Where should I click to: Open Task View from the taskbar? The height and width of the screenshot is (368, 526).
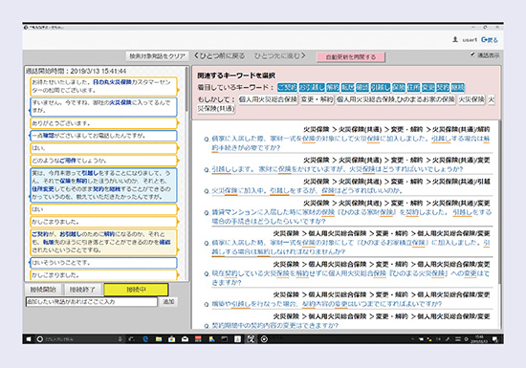click(x=132, y=339)
